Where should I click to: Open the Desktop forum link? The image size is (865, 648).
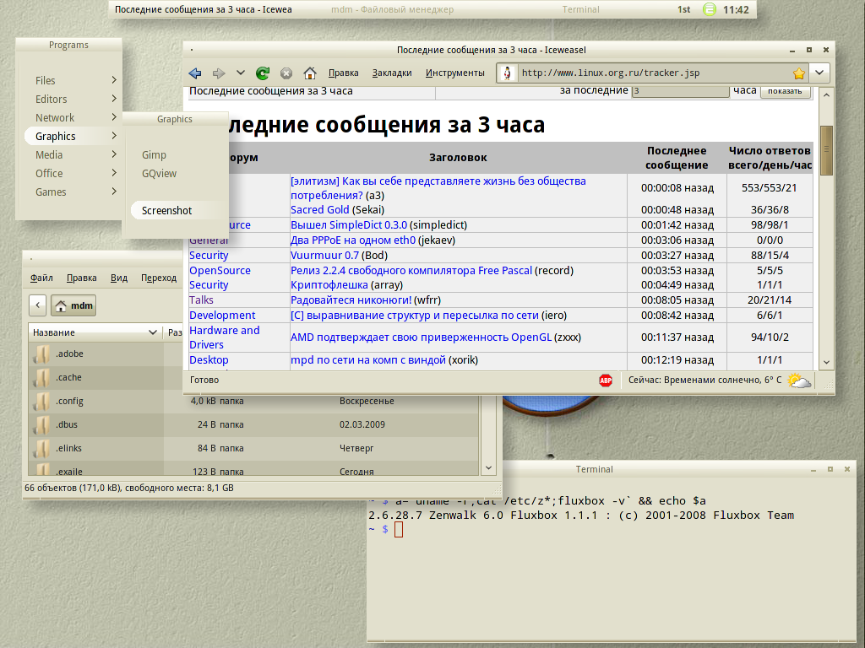click(x=209, y=360)
